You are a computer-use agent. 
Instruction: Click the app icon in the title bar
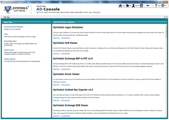coord(1,2)
